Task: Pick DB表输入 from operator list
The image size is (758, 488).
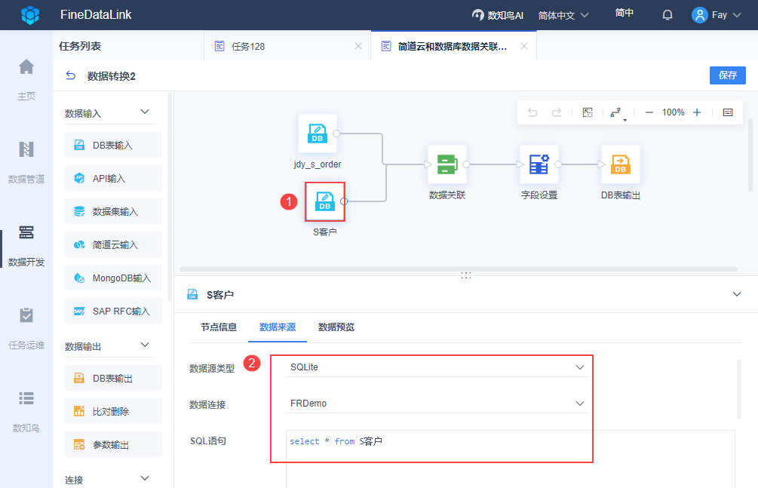Action: 114,145
